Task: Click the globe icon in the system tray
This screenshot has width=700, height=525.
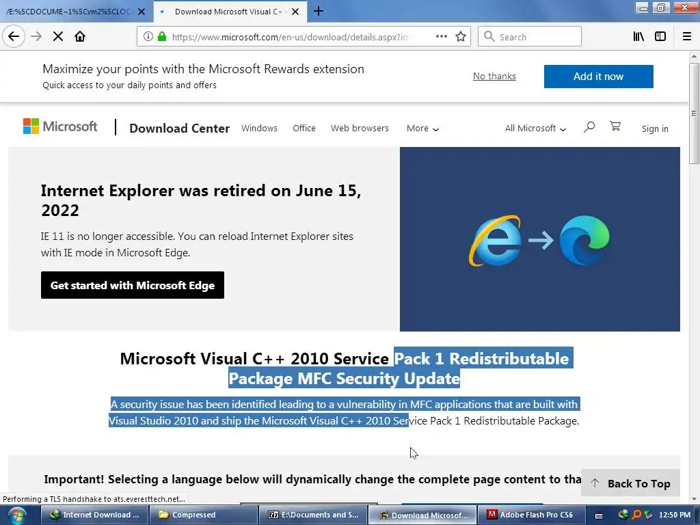Action: 623,515
